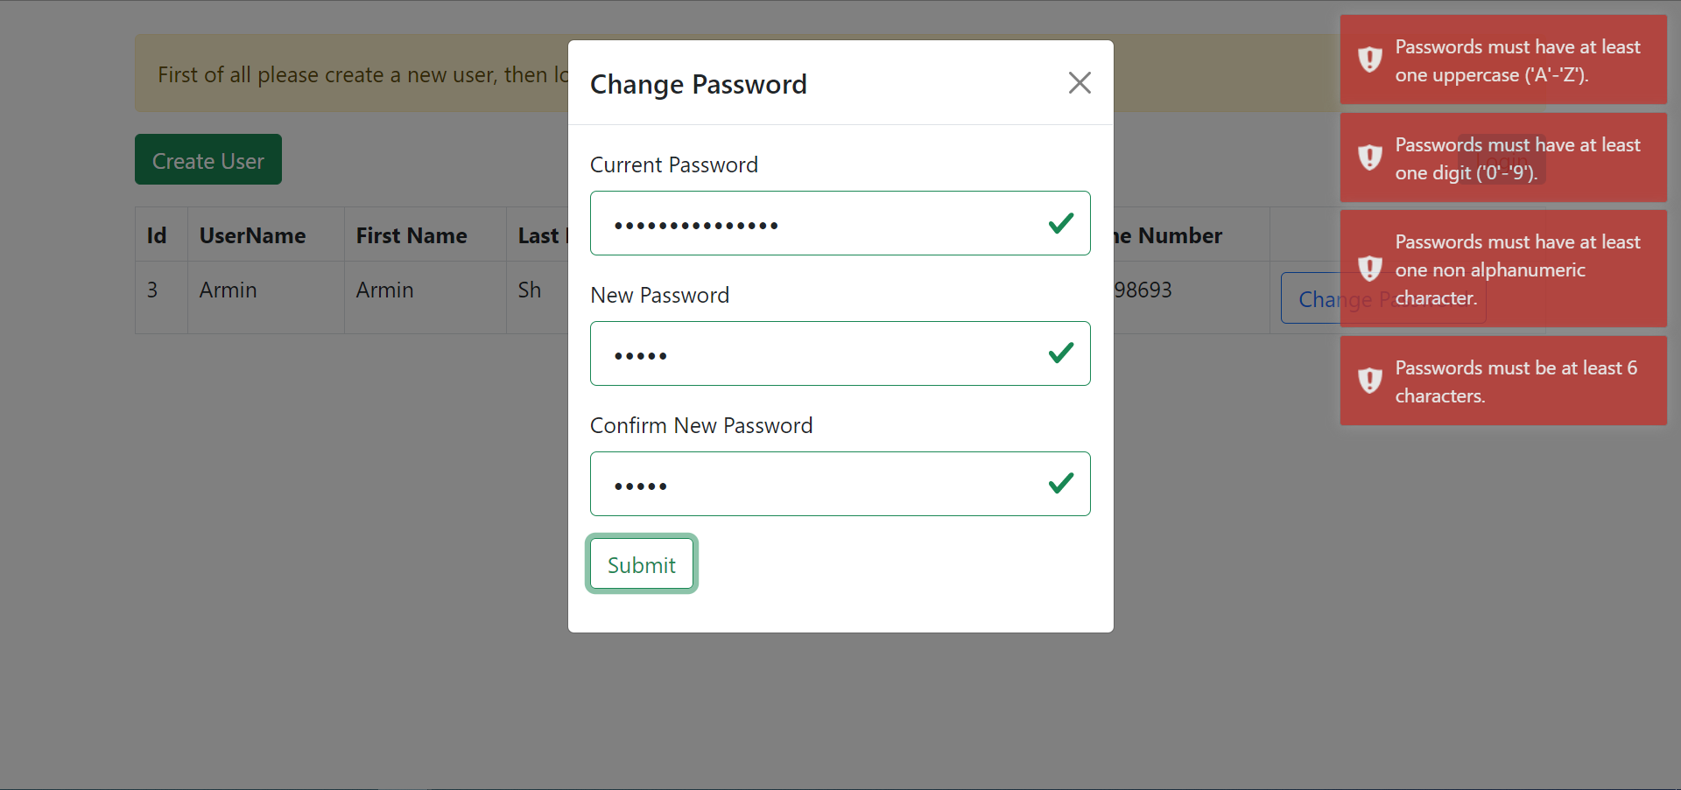Click checkmark in Confirm New Password field
The image size is (1681, 790).
(1060, 484)
